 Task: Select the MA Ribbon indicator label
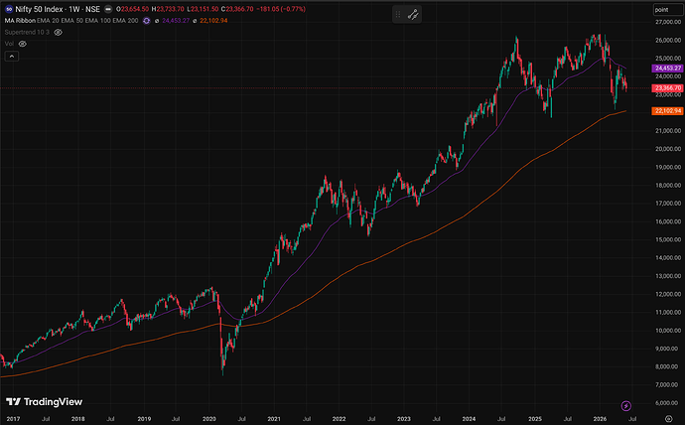point(20,21)
